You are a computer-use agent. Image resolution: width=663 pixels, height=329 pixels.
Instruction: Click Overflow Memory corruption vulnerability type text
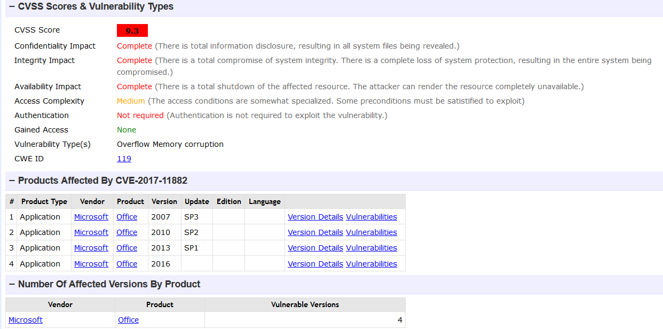(x=170, y=144)
